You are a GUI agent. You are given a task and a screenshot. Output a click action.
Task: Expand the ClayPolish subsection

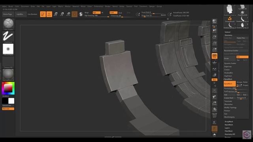tap(228, 76)
